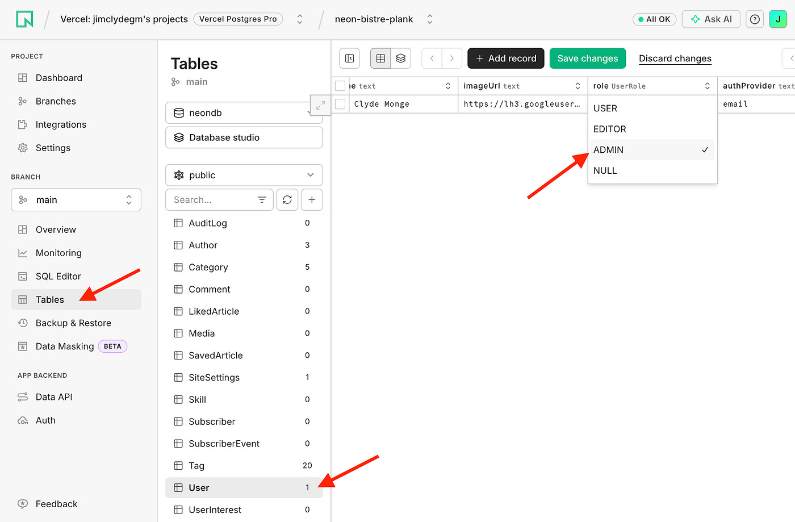The height and width of the screenshot is (522, 795).
Task: Select ADMIN in the role dropdown
Action: 652,150
